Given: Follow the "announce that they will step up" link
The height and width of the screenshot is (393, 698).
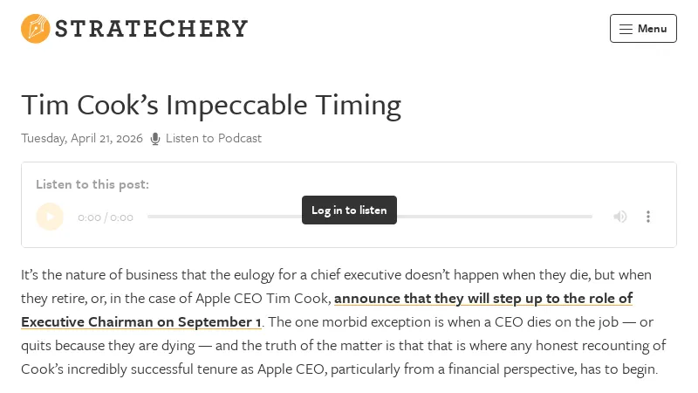Looking at the screenshot, I should pos(482,298).
